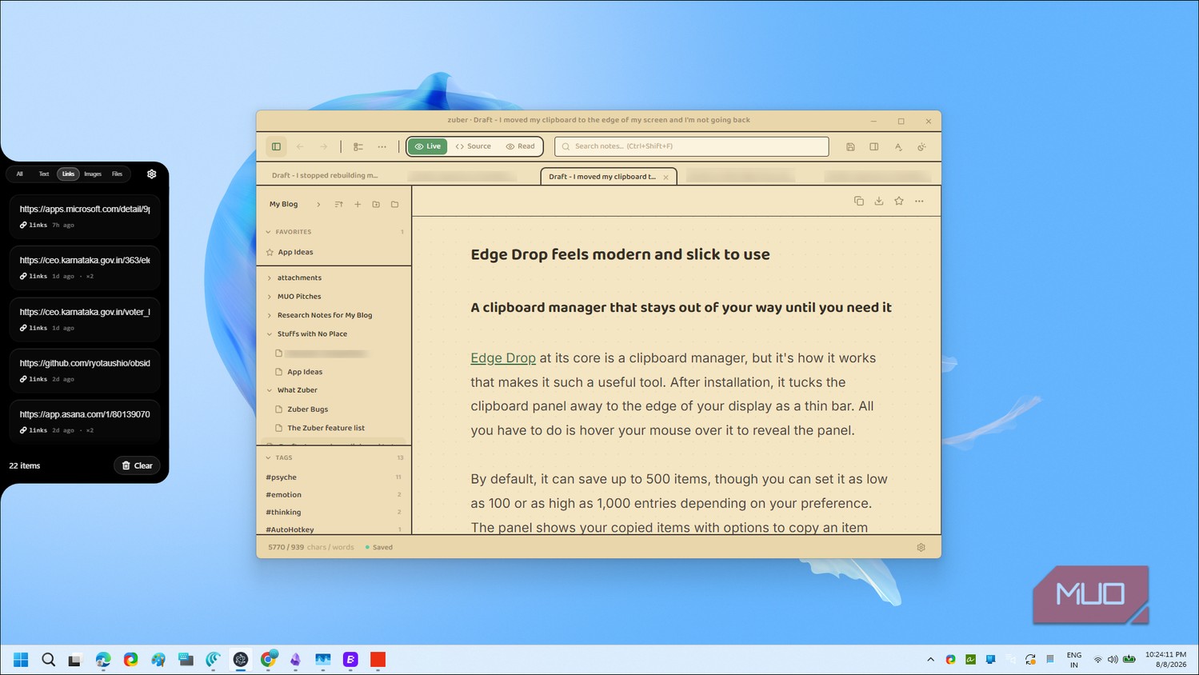Viewport: 1199px width, 675px height.
Task: Click the new folder icon in sidebar
Action: [x=376, y=205]
